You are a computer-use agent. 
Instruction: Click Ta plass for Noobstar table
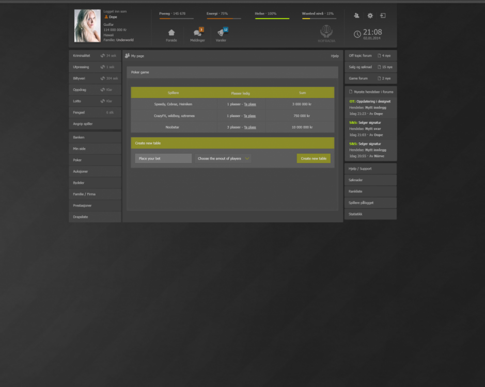tap(249, 127)
